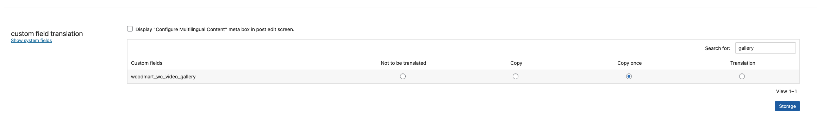
Task: Open the Show system fields link
Action: click(x=31, y=41)
